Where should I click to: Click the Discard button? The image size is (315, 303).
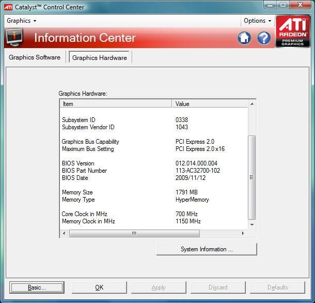tap(218, 287)
